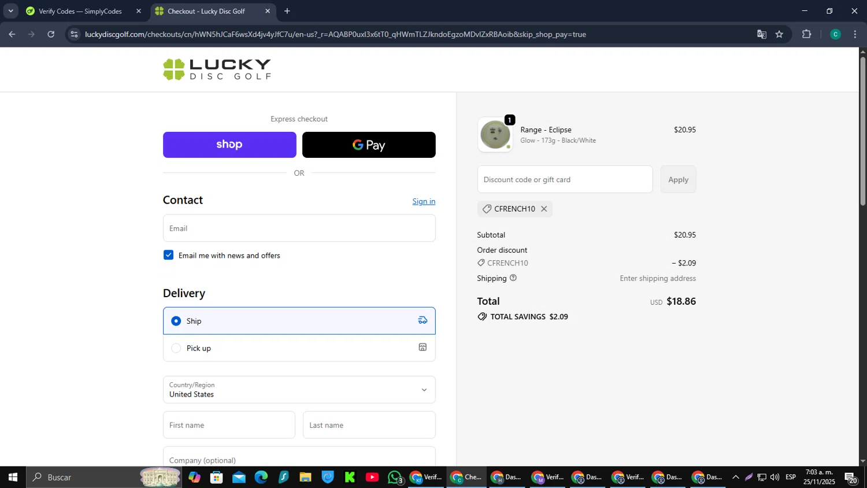
Task: Select the Pick up delivery option
Action: 299,348
